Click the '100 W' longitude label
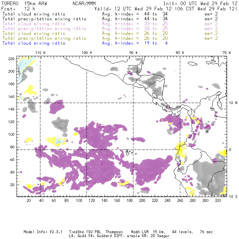The height and width of the screenshot is (239, 239). click(x=87, y=53)
